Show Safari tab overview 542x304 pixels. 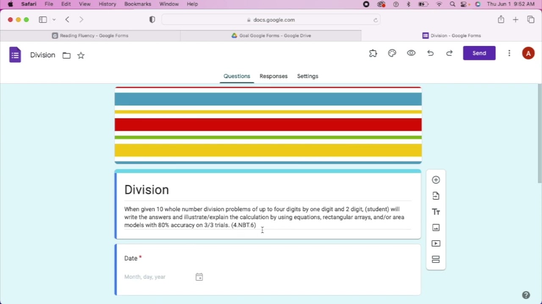(x=531, y=19)
